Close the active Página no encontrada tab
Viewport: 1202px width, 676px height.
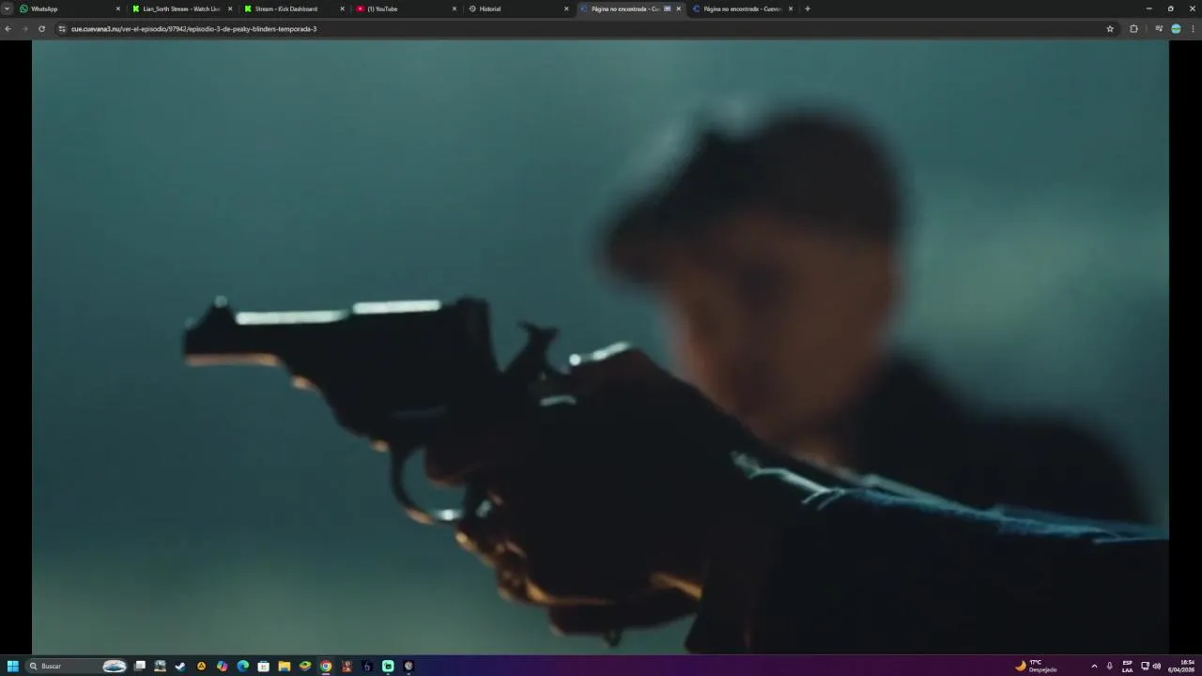[679, 8]
